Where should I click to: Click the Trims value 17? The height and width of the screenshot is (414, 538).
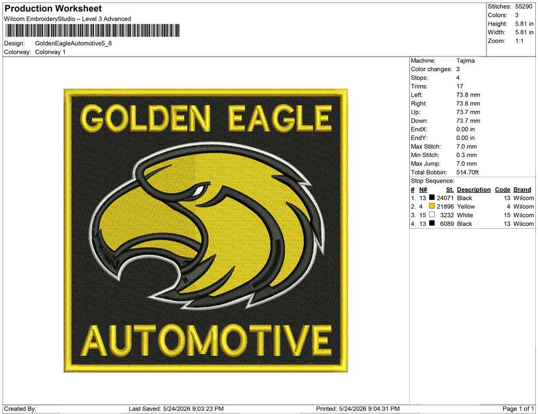[x=460, y=86]
